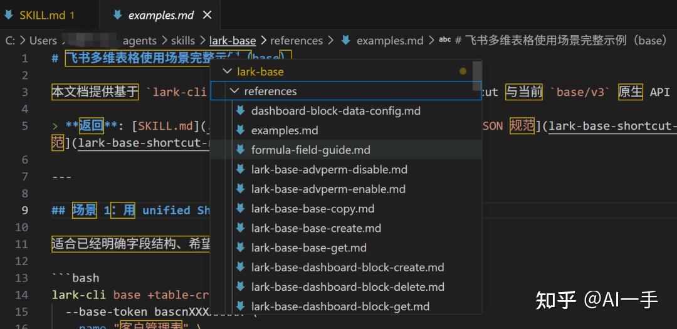Image resolution: width=677 pixels, height=329 pixels.
Task: Click the modified dot on lark-base row
Action: point(463,71)
